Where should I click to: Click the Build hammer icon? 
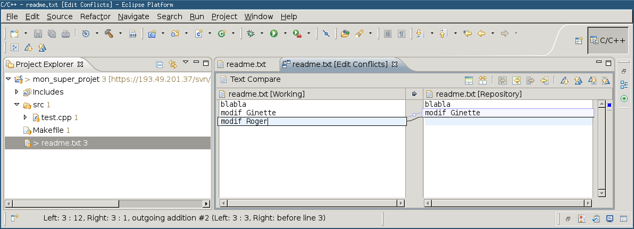coord(109,33)
